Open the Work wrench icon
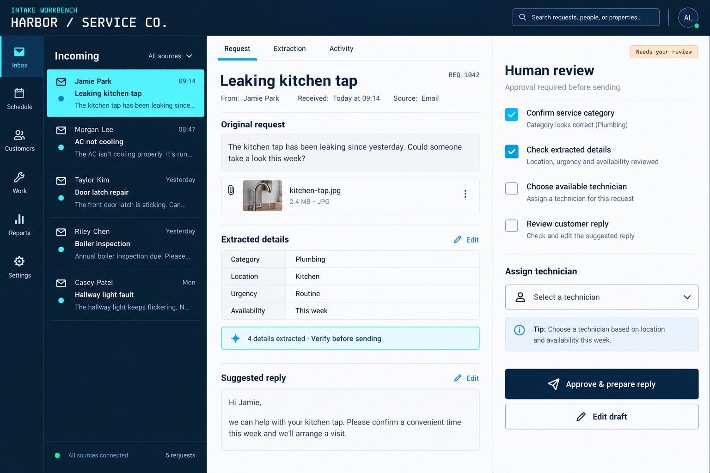 (19, 177)
